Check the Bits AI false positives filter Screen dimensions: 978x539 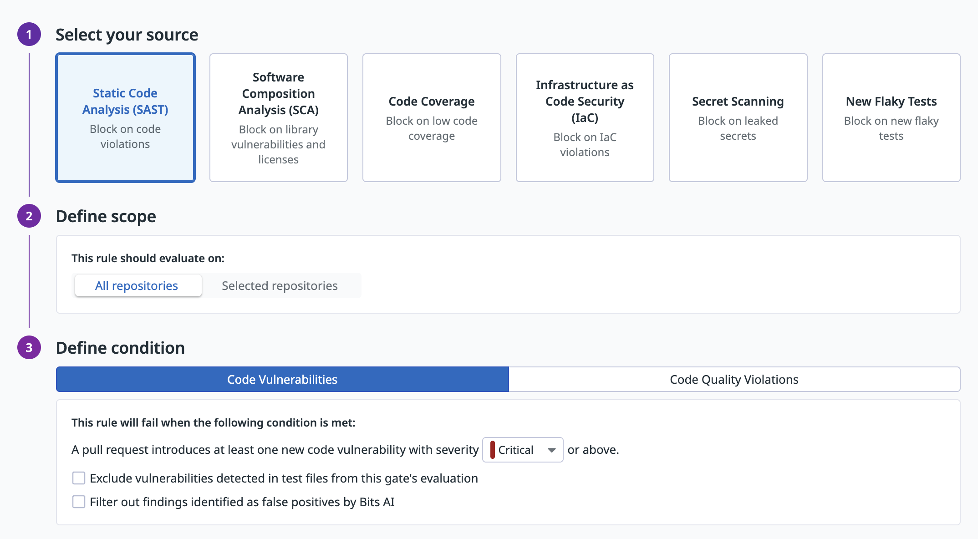(79, 502)
